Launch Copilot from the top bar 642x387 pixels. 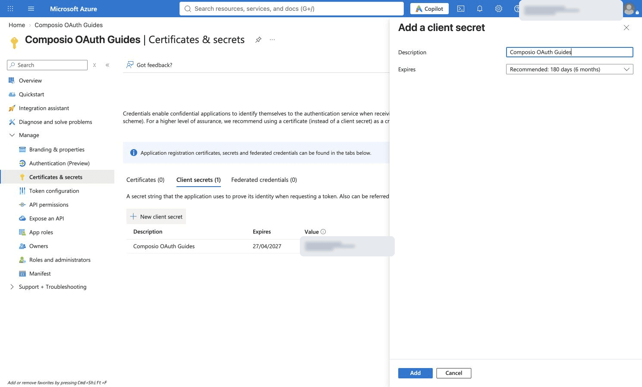pos(430,9)
